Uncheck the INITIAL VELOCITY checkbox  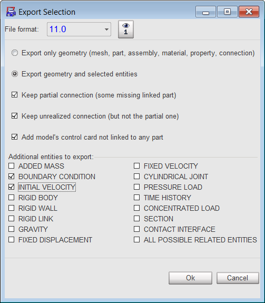click(x=12, y=187)
